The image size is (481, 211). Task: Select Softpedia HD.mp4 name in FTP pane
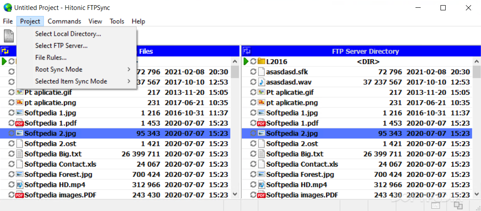pyautogui.click(x=297, y=185)
